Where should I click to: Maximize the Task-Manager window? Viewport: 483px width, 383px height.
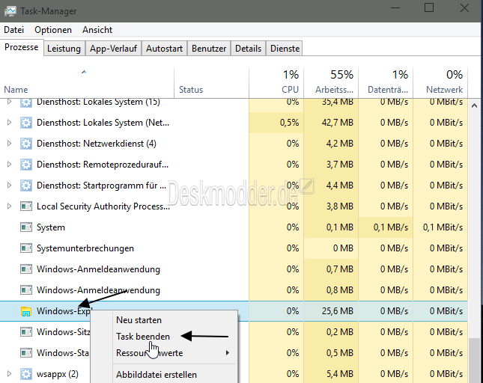(429, 7)
